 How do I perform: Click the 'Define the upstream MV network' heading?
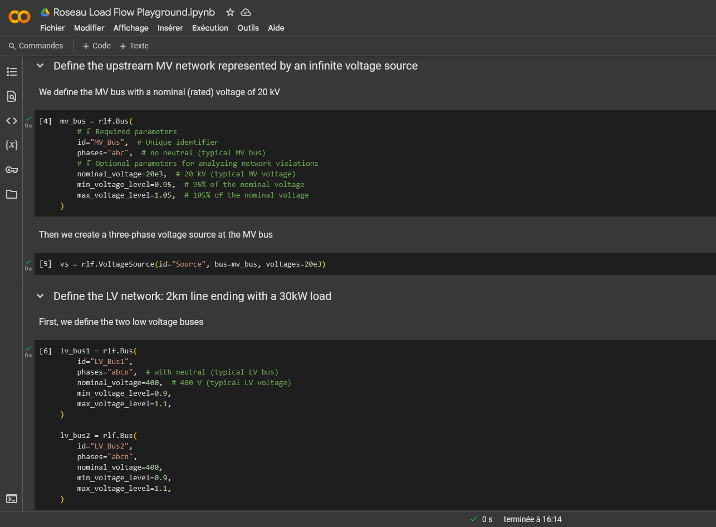pos(236,66)
